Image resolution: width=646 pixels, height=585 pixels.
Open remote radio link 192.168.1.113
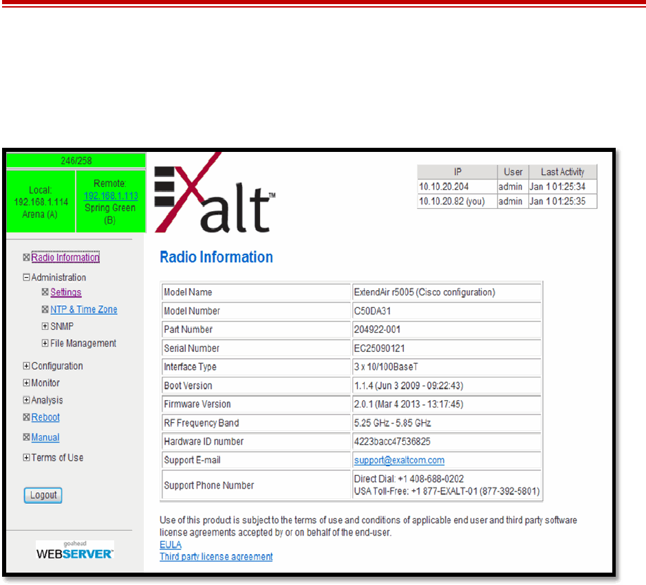pos(111,196)
